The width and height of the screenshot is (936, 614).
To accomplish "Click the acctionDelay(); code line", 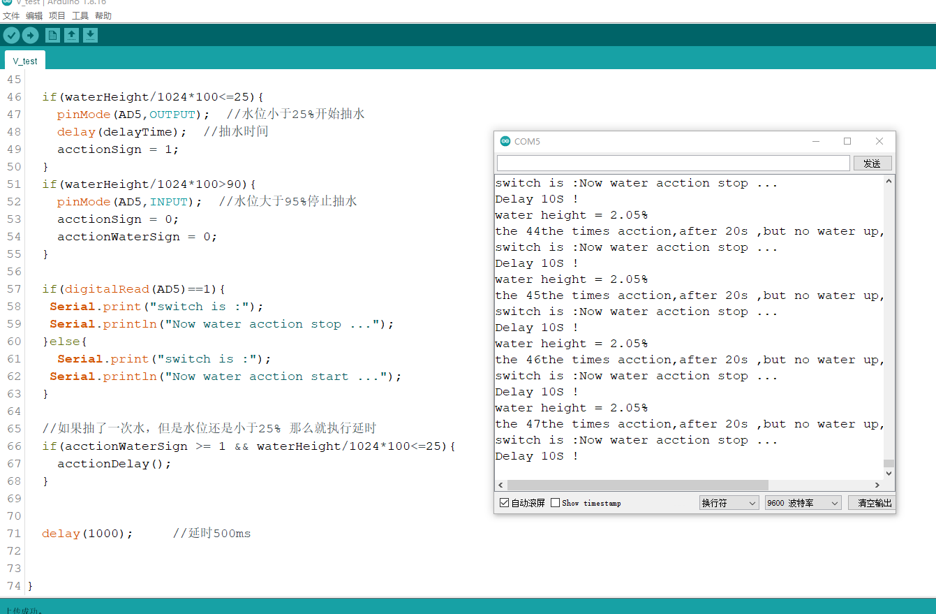I will point(114,464).
